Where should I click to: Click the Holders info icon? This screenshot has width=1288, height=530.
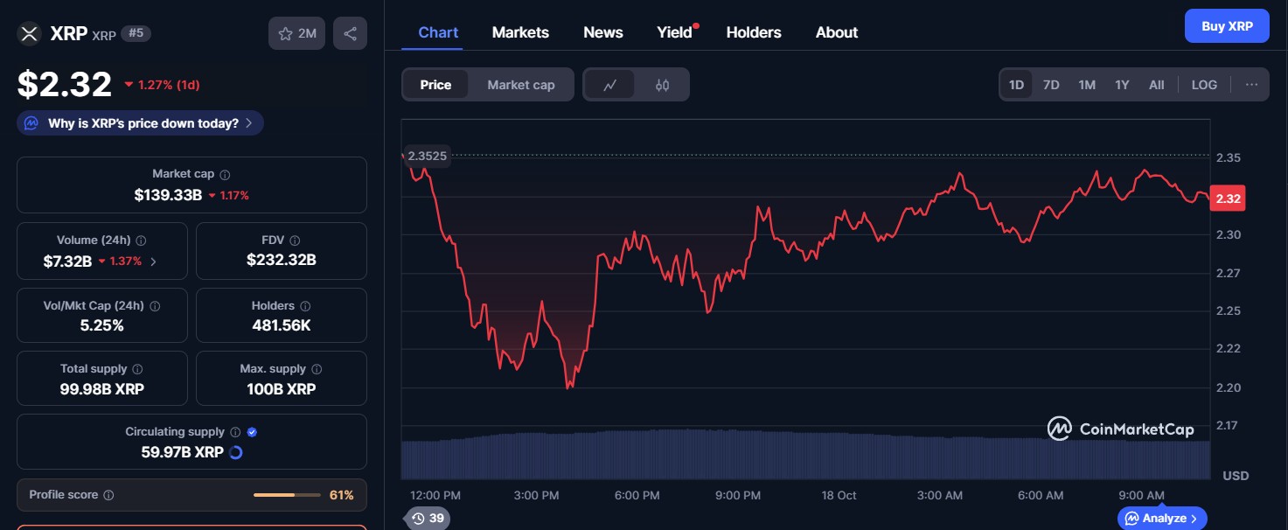(x=305, y=306)
